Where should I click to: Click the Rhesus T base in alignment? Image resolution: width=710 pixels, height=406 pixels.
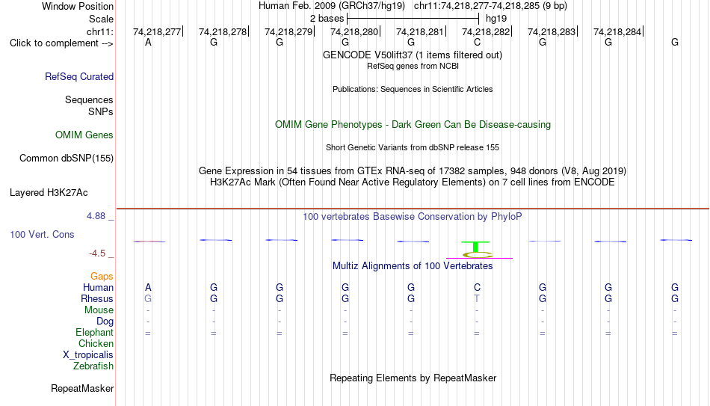click(477, 299)
